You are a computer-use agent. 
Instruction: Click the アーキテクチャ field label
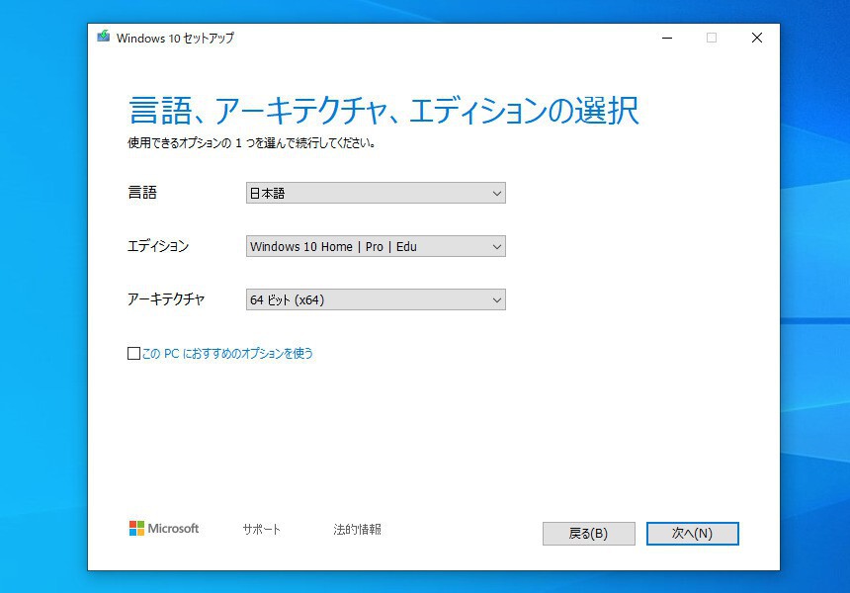click(166, 299)
